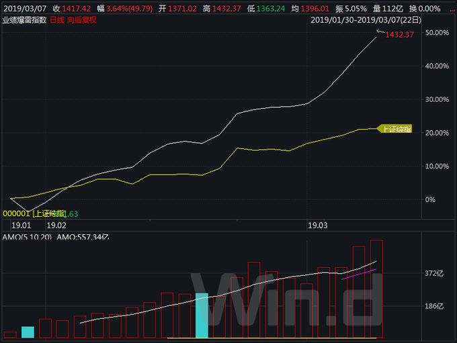Click the tallest red volume bar at far right
This screenshot has width=457, height=343.
376,289
